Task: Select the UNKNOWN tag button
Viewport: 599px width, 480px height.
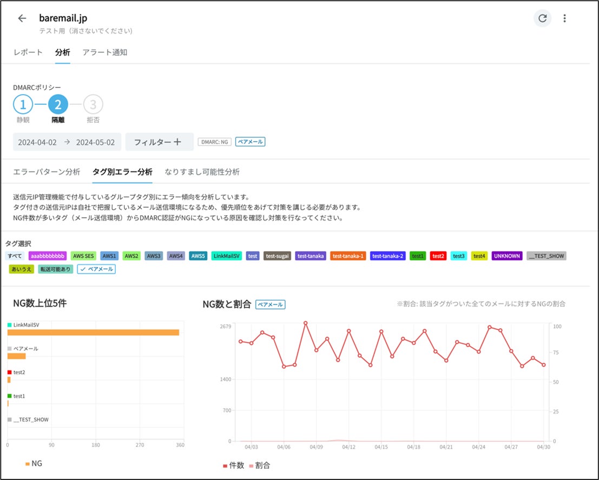Action: [506, 256]
